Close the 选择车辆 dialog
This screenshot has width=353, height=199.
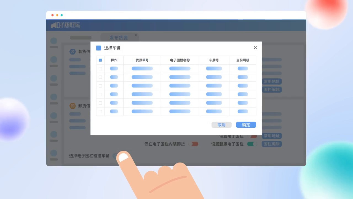coord(255,48)
